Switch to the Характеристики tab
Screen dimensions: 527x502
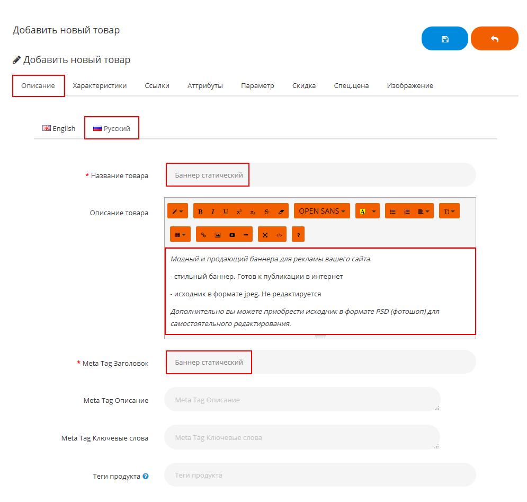coord(100,85)
